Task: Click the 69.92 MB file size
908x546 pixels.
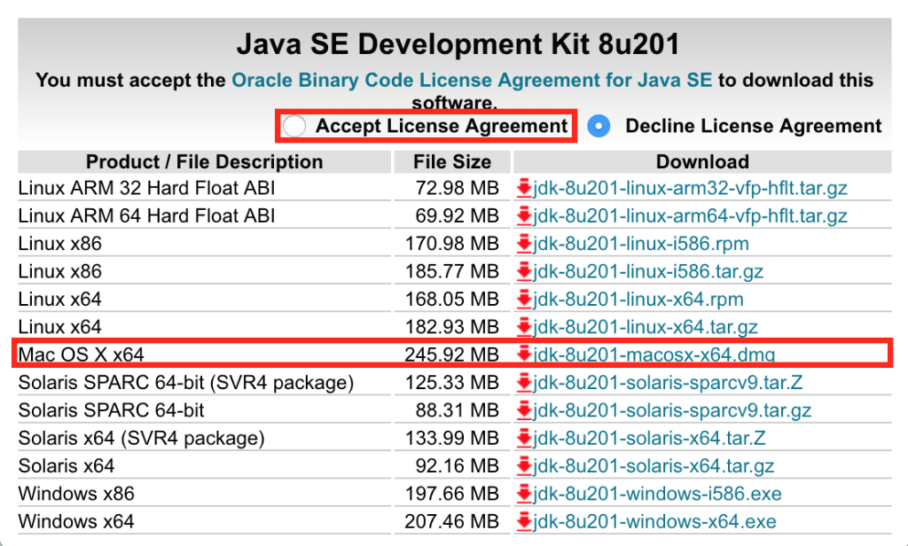Action: 457,216
